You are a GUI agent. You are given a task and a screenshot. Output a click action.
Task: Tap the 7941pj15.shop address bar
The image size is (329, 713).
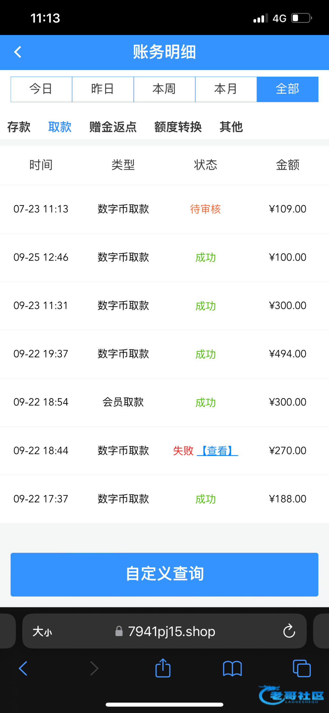[x=171, y=631]
